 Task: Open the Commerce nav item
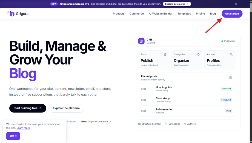pos(137,14)
